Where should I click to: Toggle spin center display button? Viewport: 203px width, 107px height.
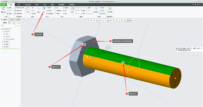[130, 21]
